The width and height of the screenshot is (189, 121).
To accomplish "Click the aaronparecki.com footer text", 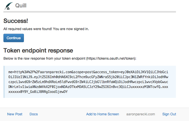I will (140, 114).
